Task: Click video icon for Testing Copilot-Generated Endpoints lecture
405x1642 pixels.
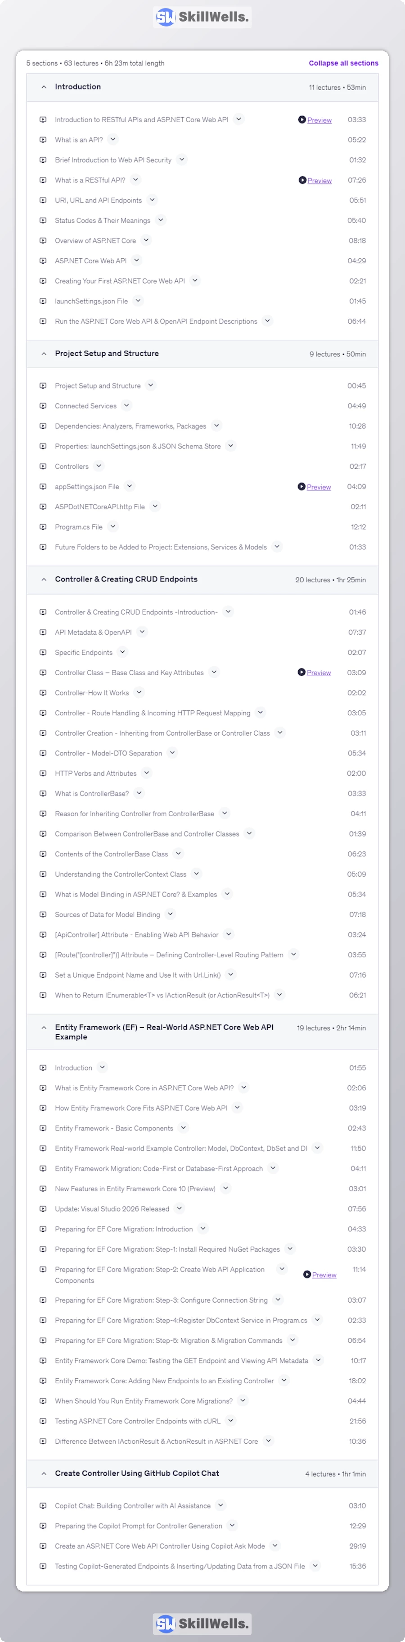Action: point(43,1566)
